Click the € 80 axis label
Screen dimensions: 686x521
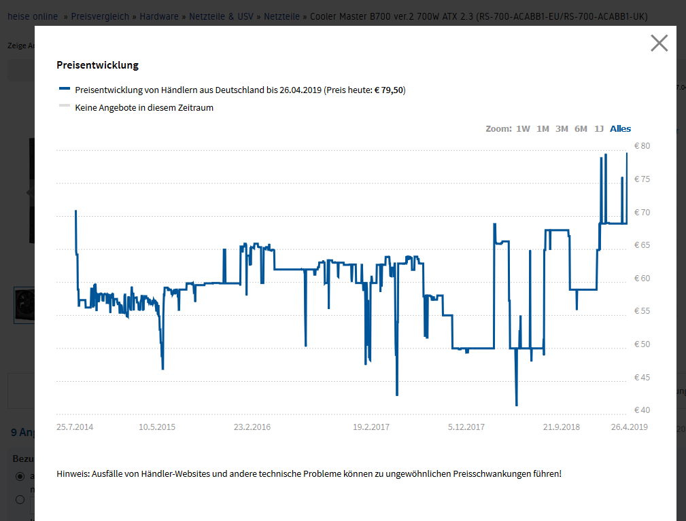(642, 146)
